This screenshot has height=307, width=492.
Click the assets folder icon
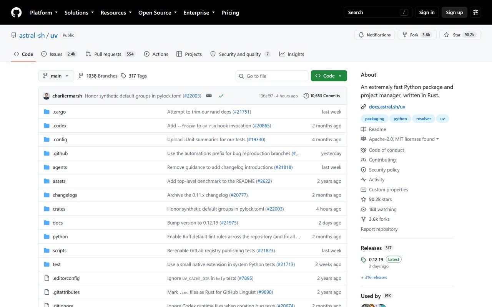47,181
